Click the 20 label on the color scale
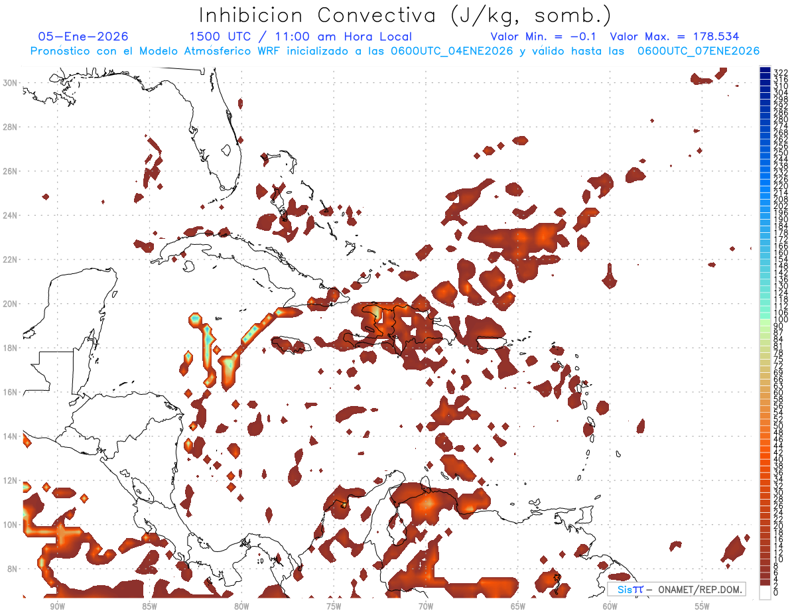Screen dimensions: 796x615 click(x=779, y=526)
